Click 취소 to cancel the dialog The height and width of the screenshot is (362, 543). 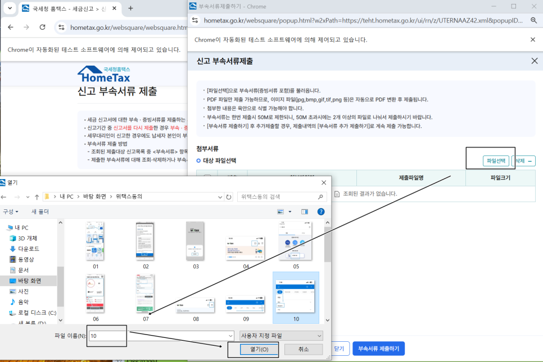pyautogui.click(x=304, y=350)
